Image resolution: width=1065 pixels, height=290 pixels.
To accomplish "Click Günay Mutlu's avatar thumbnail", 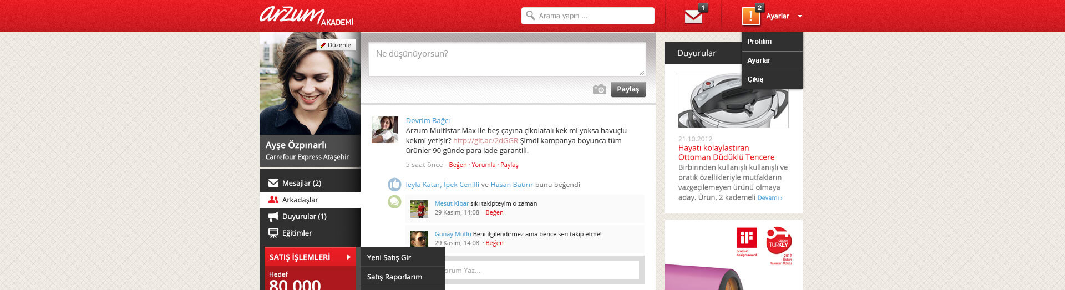I will (x=419, y=239).
